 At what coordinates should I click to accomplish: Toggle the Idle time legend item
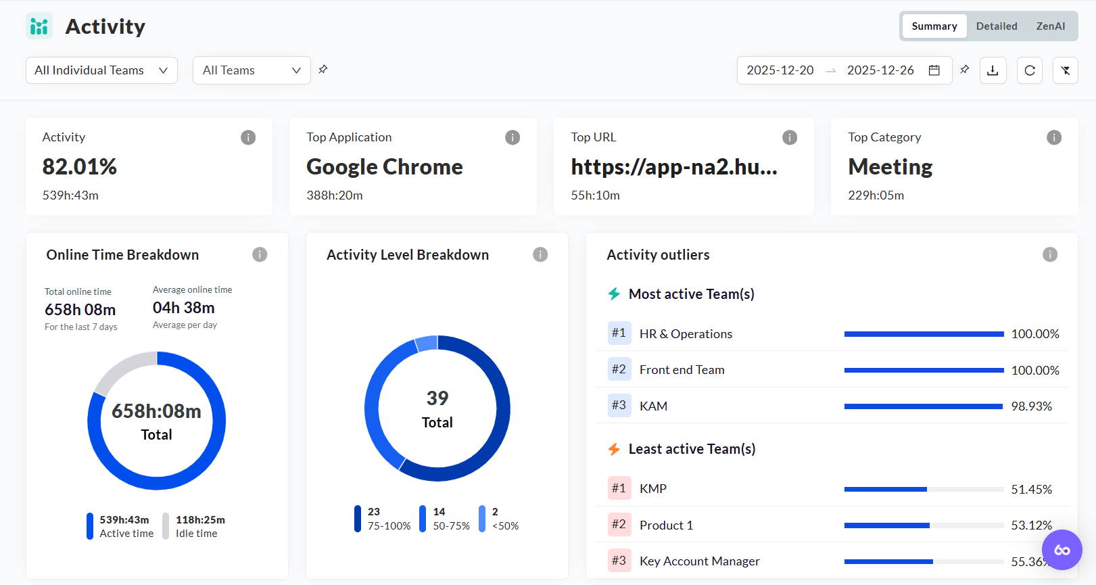[196, 526]
